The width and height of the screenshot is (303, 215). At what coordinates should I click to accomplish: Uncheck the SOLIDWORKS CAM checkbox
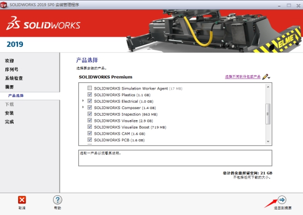pos(90,133)
